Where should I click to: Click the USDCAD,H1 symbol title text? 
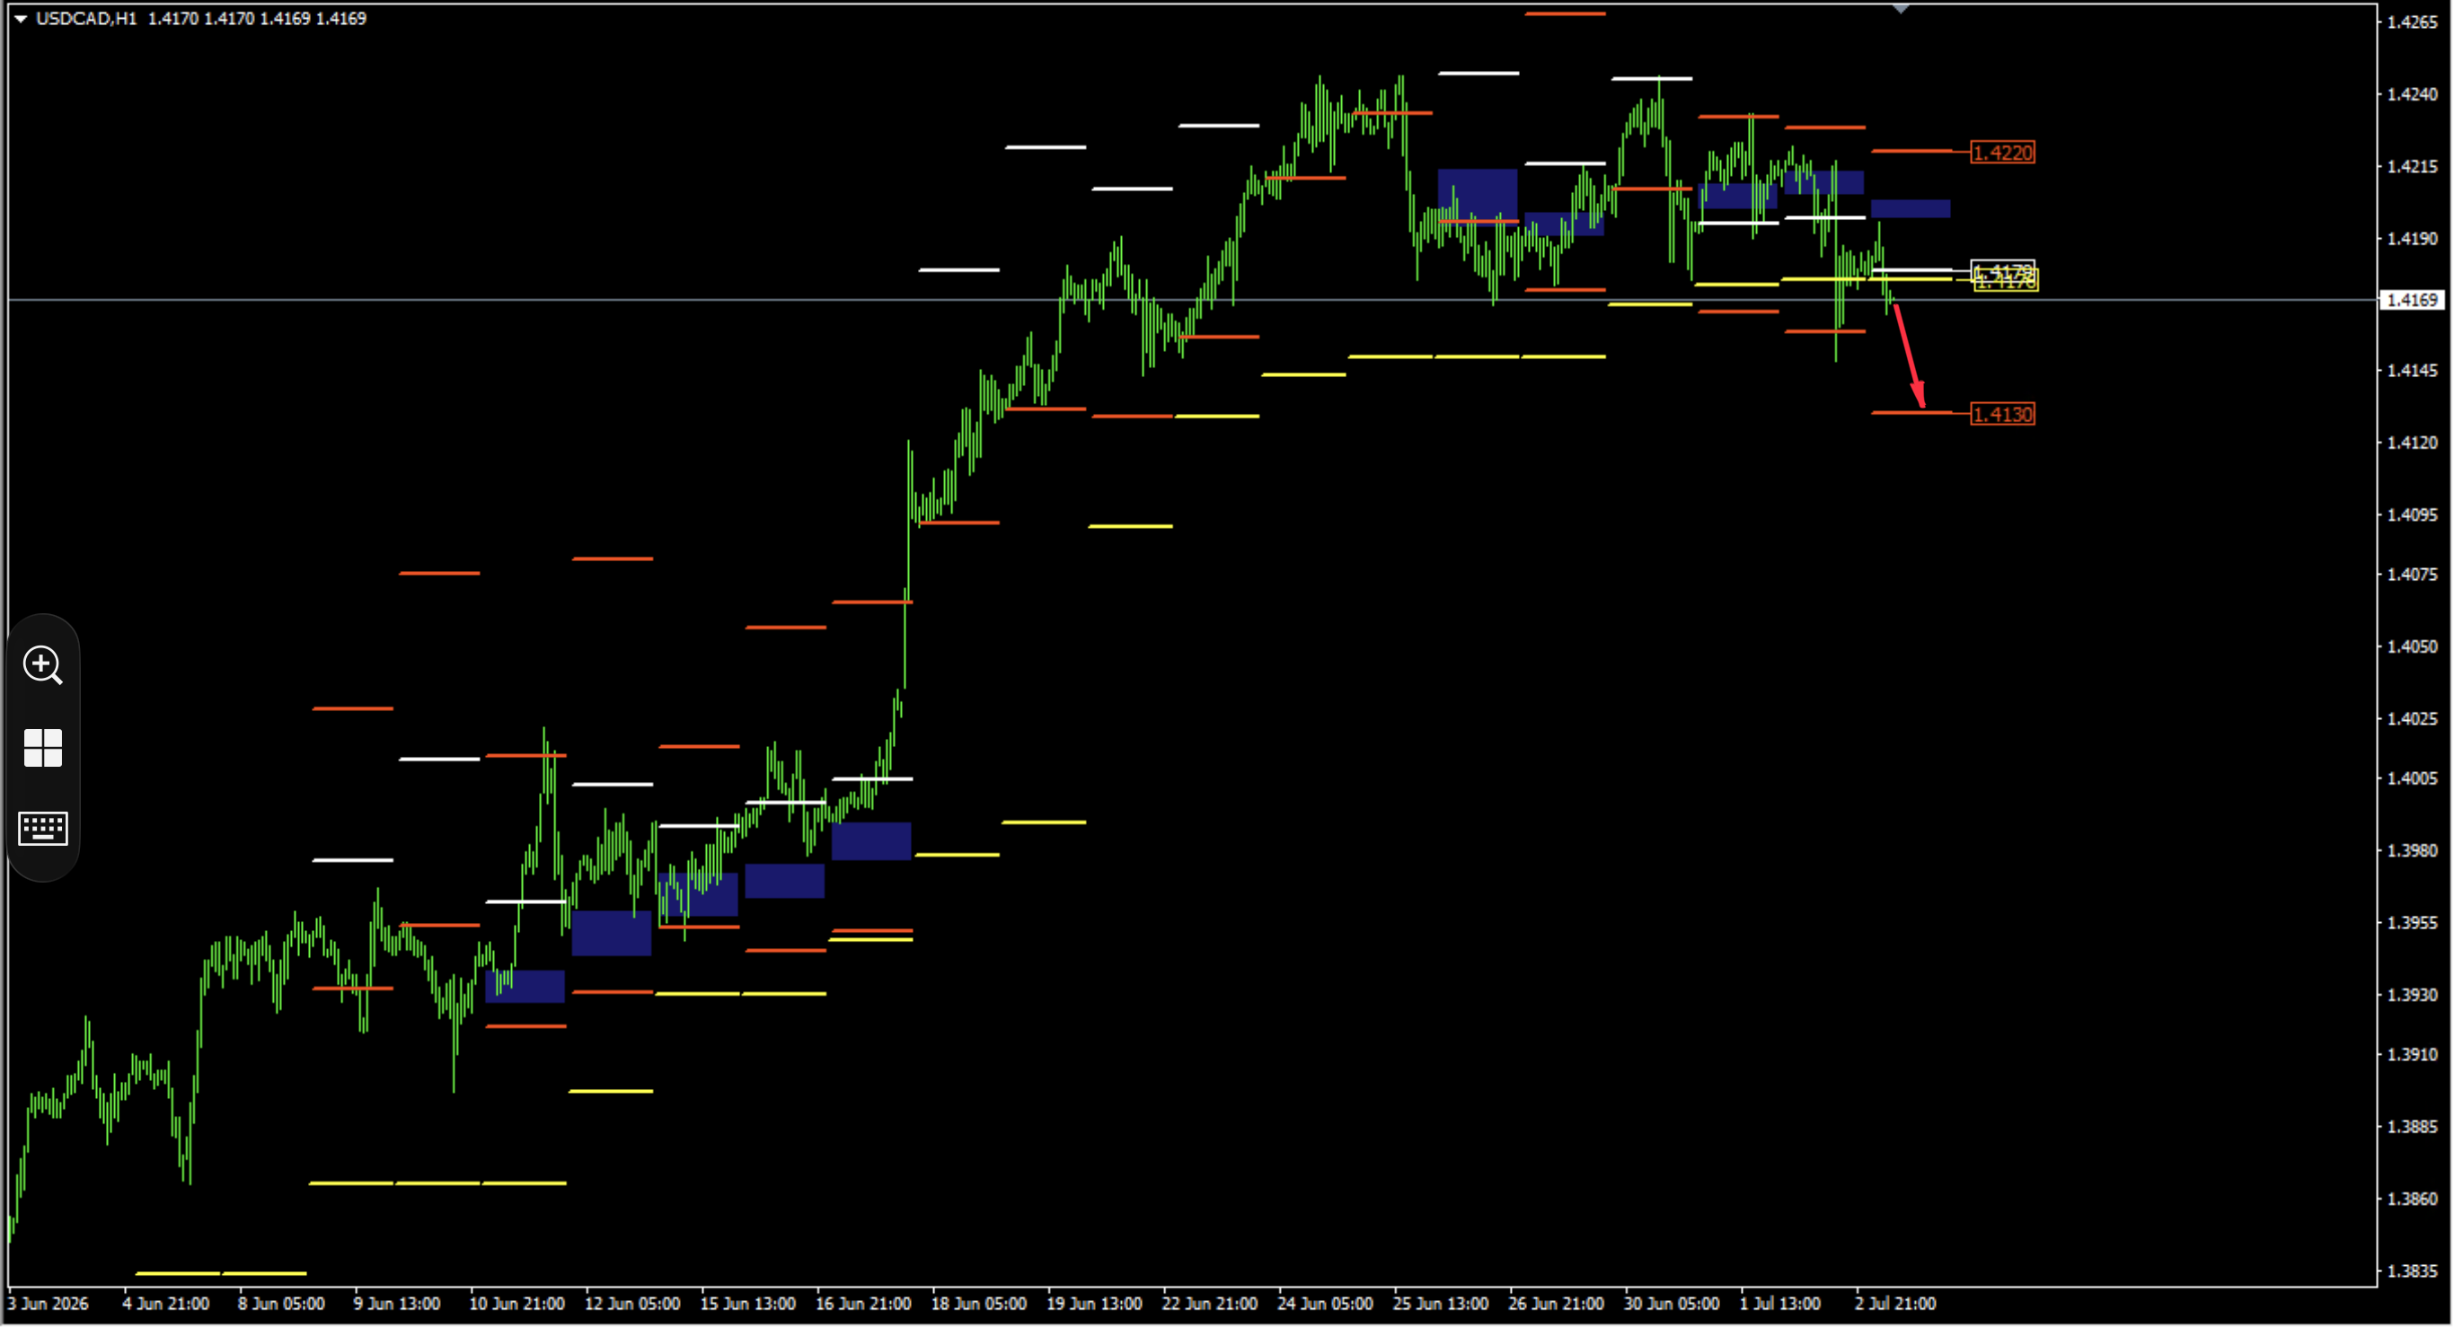[x=87, y=18]
